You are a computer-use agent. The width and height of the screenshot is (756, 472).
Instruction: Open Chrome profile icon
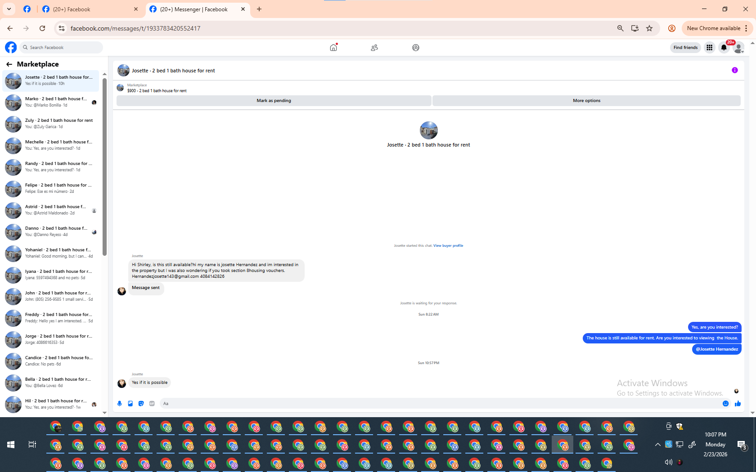672,28
